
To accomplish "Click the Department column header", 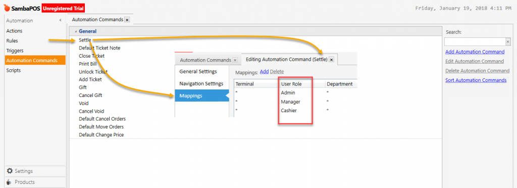I will pos(340,84).
